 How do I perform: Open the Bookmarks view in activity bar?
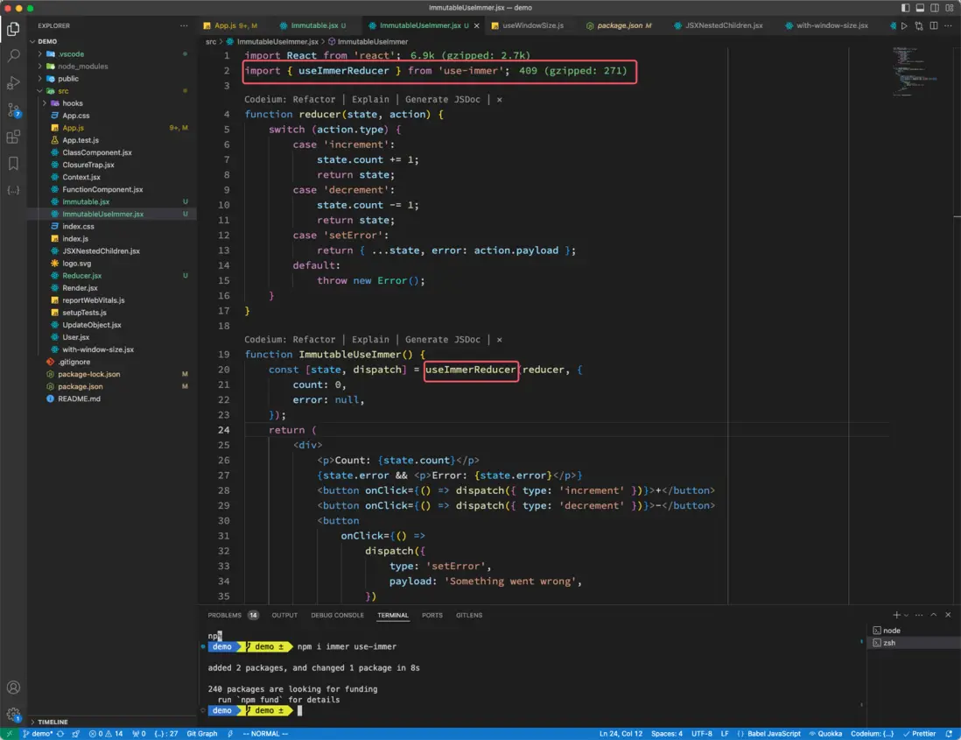pos(13,163)
